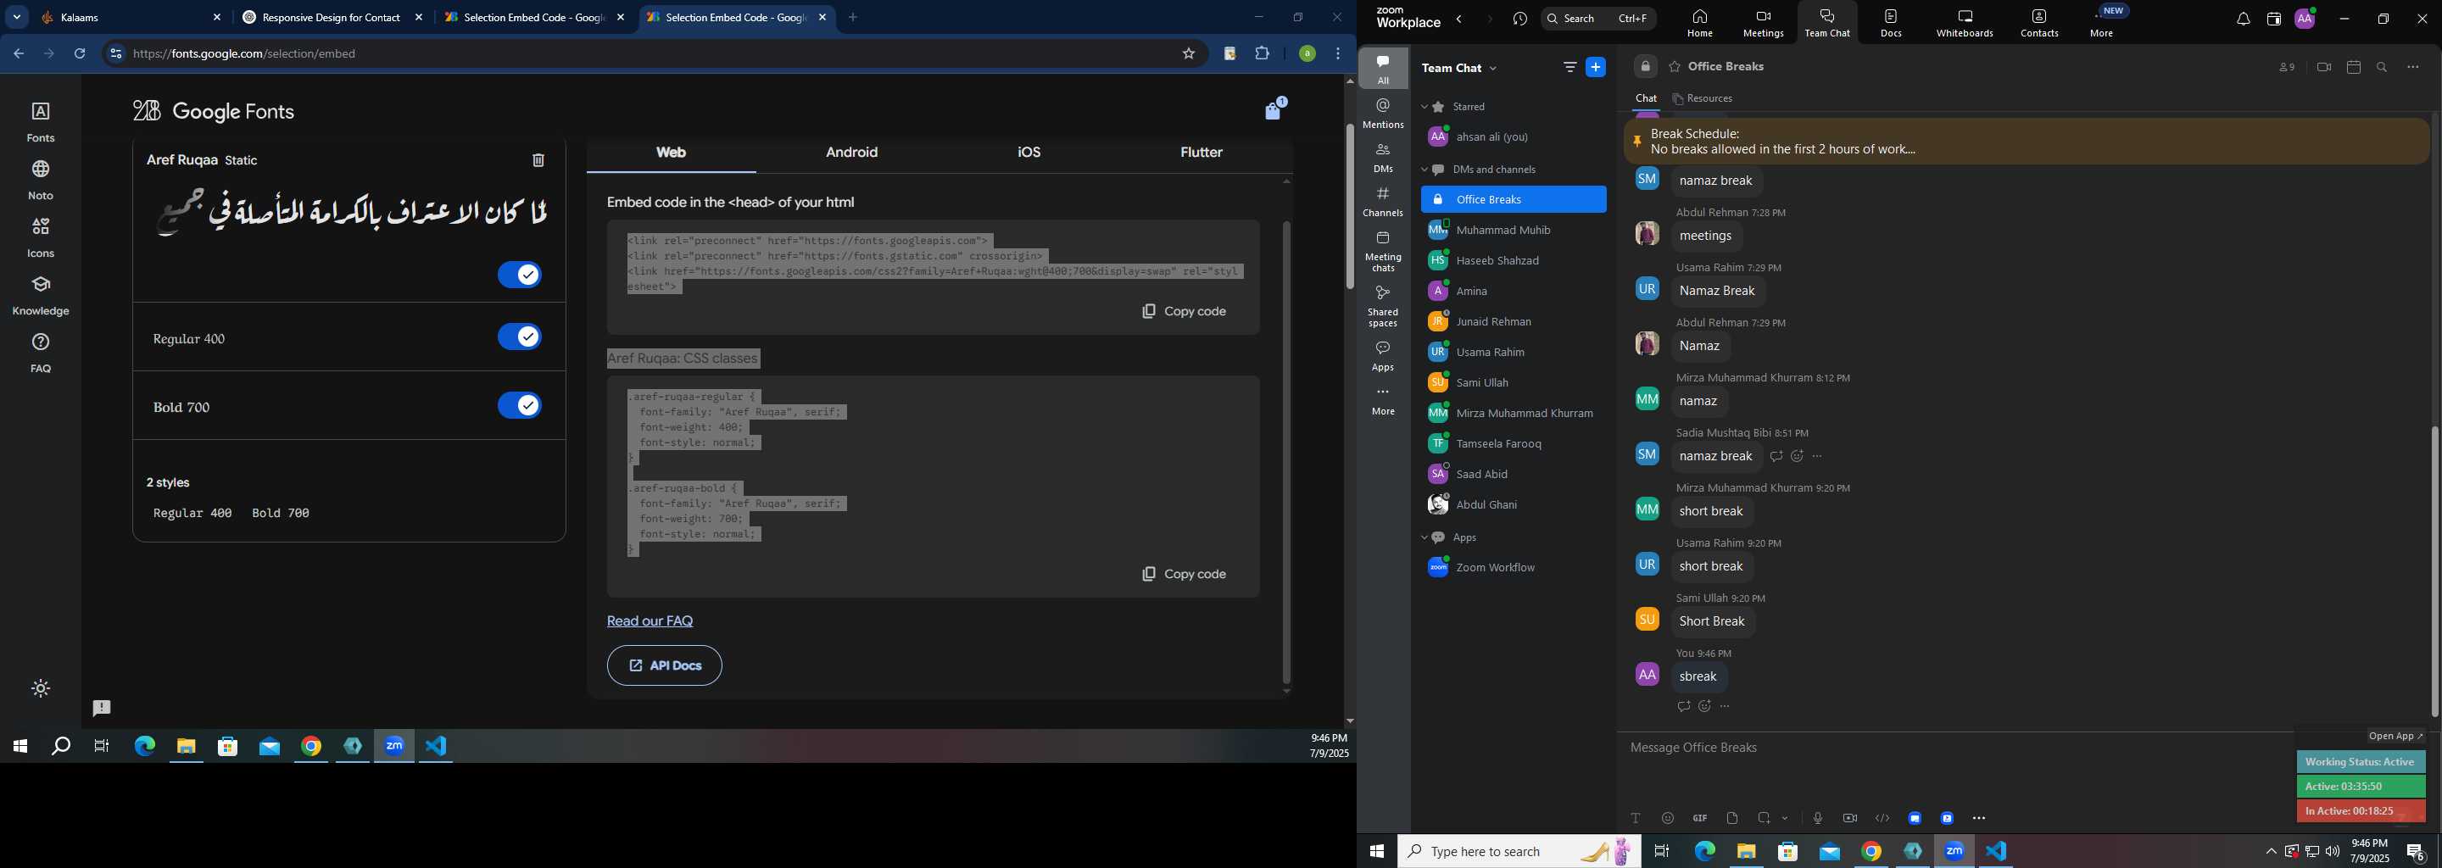Insert a code snippet in Zoom chat
The width and height of the screenshot is (2442, 868).
[1882, 818]
